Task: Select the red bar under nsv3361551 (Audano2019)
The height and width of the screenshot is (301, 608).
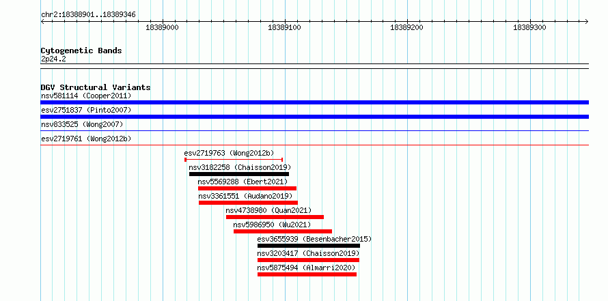Action: pyautogui.click(x=248, y=203)
